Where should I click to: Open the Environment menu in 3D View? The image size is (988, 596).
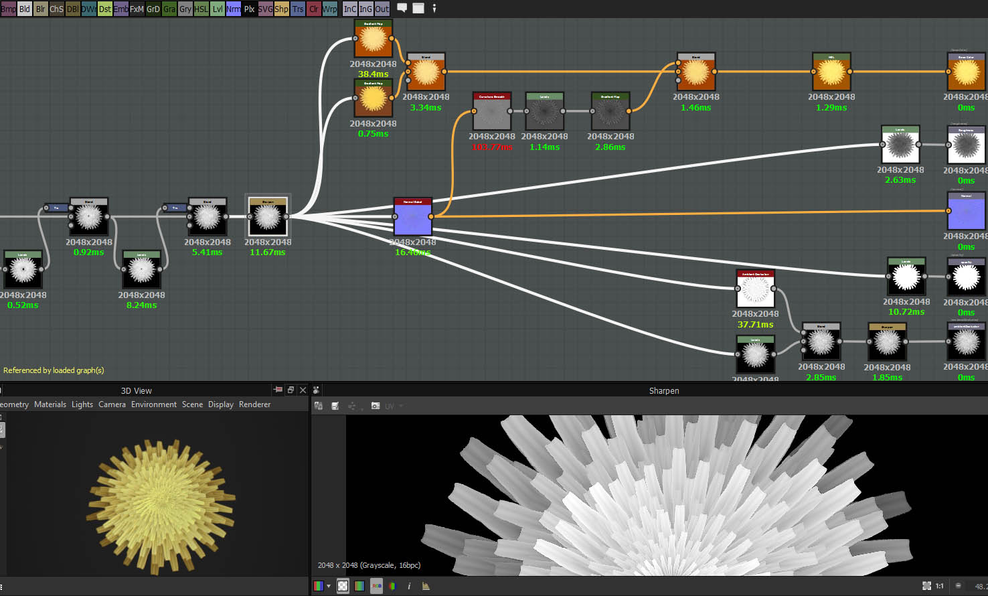pos(154,404)
